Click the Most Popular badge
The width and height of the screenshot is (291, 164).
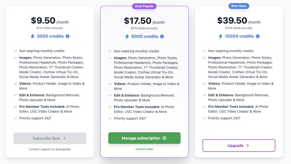click(144, 6)
